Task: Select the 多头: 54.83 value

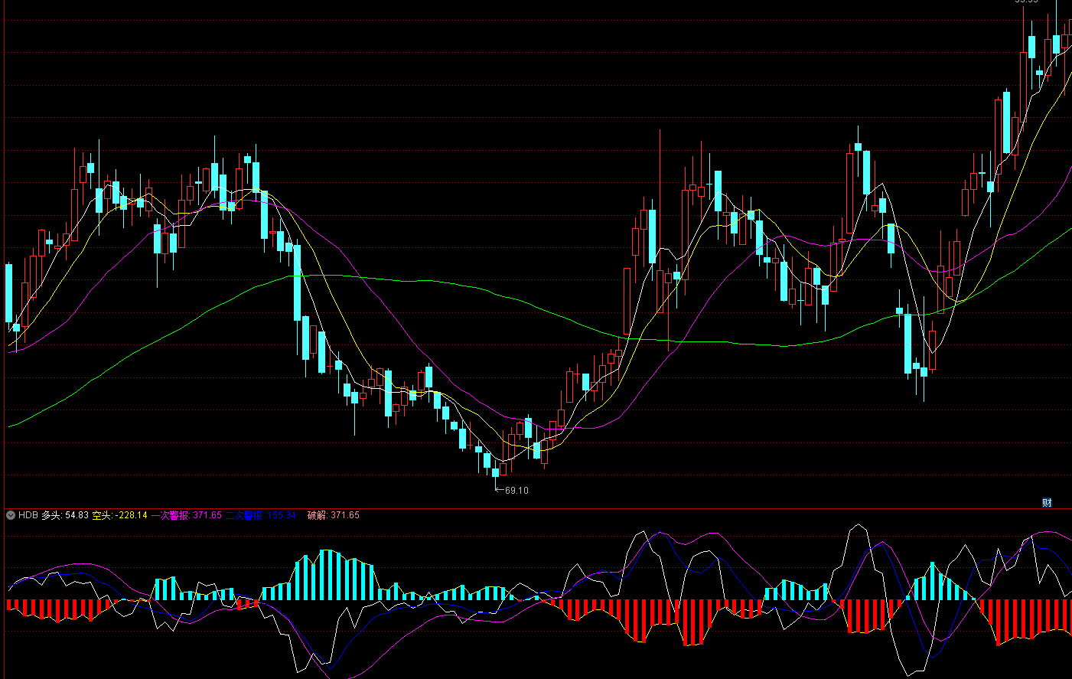Action: (65, 515)
